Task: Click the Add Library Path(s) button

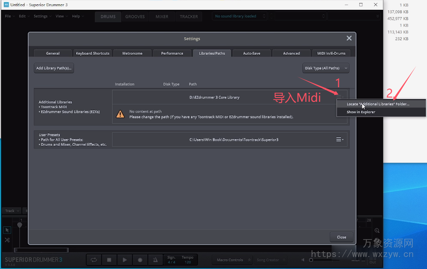Action: coord(54,68)
